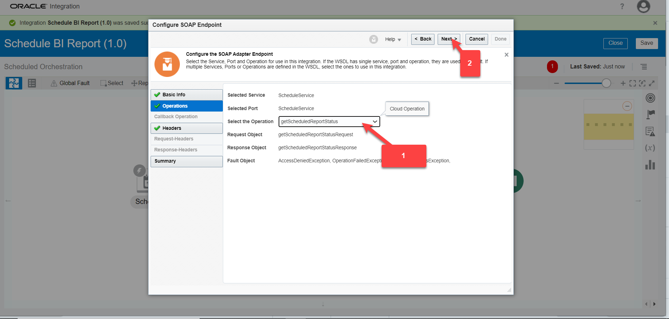The height and width of the screenshot is (319, 669).
Task: Open the hamburger actions menu icon
Action: pyautogui.click(x=644, y=67)
